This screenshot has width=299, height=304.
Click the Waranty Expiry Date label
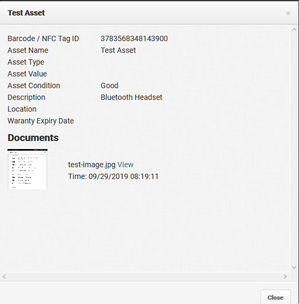(41, 121)
